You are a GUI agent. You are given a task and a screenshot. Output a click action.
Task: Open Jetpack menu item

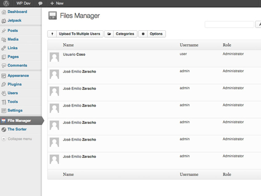[15, 20]
